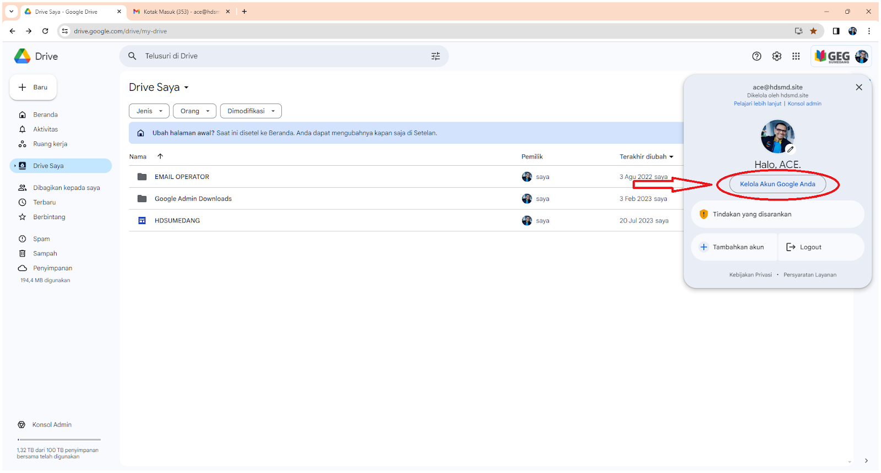Expand Drive Saya tree arrow
The width and height of the screenshot is (881, 473).
tap(15, 166)
